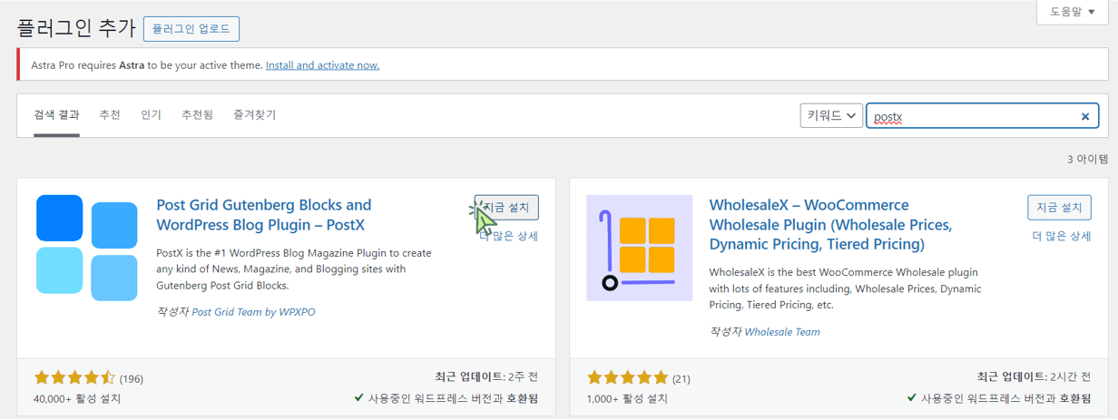Screen dimensions: 1118x420
Task: Click the 40,000+ 활성 설치 text
Action: [77, 398]
